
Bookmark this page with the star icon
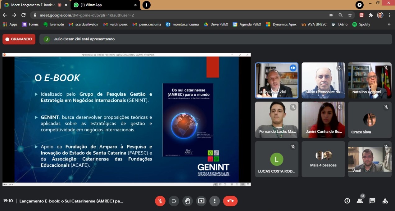(350, 15)
